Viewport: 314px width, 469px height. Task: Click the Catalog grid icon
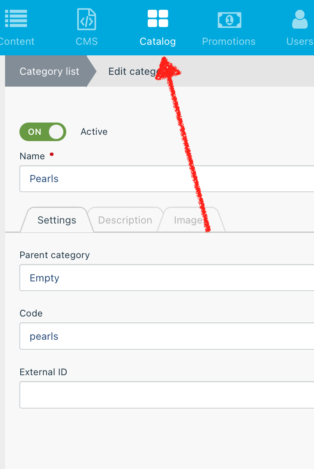coord(158,19)
